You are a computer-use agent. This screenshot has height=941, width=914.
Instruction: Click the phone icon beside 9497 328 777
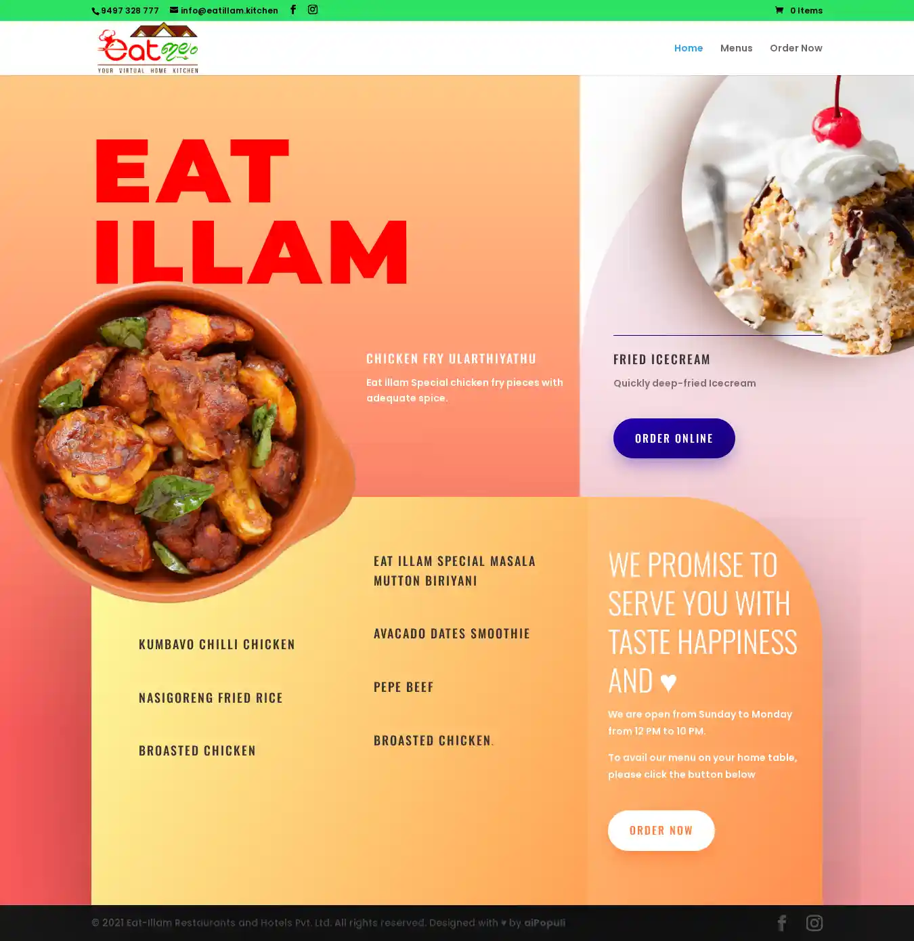tap(95, 11)
